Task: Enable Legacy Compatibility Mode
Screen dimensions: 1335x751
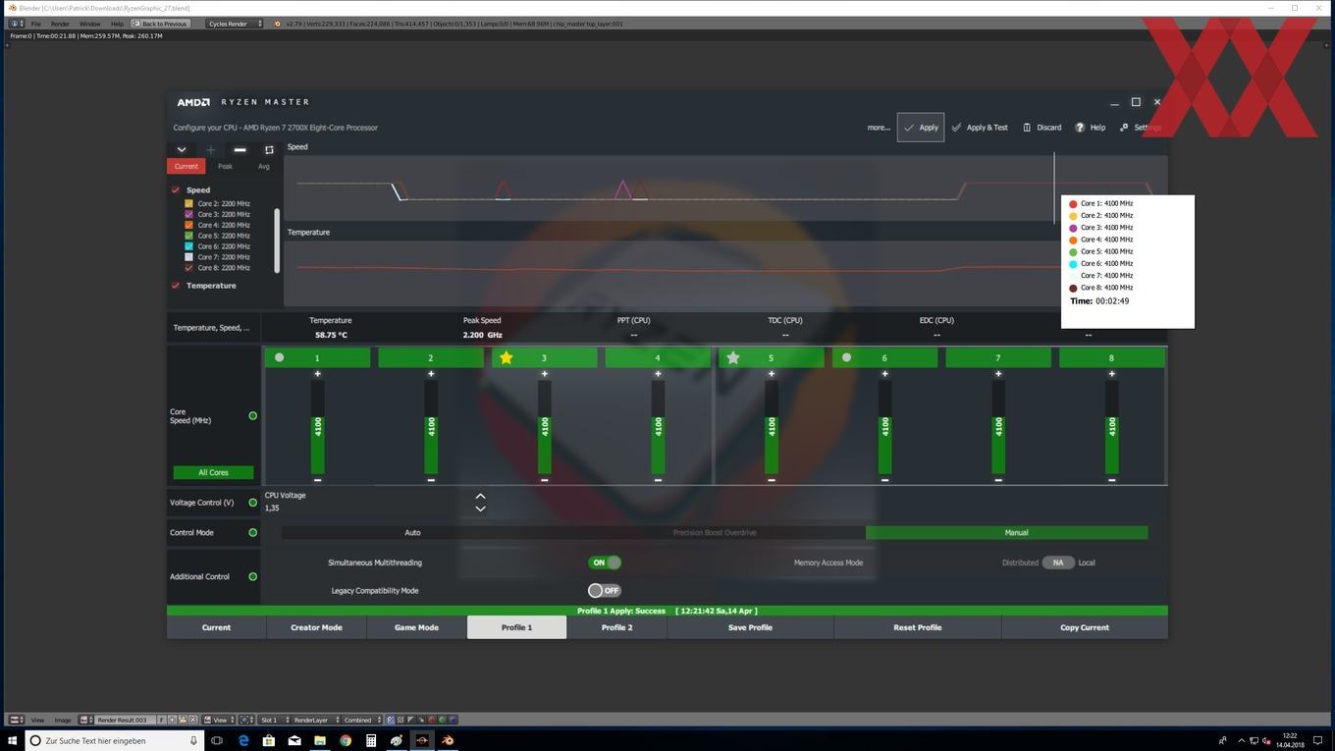Action: (x=605, y=590)
